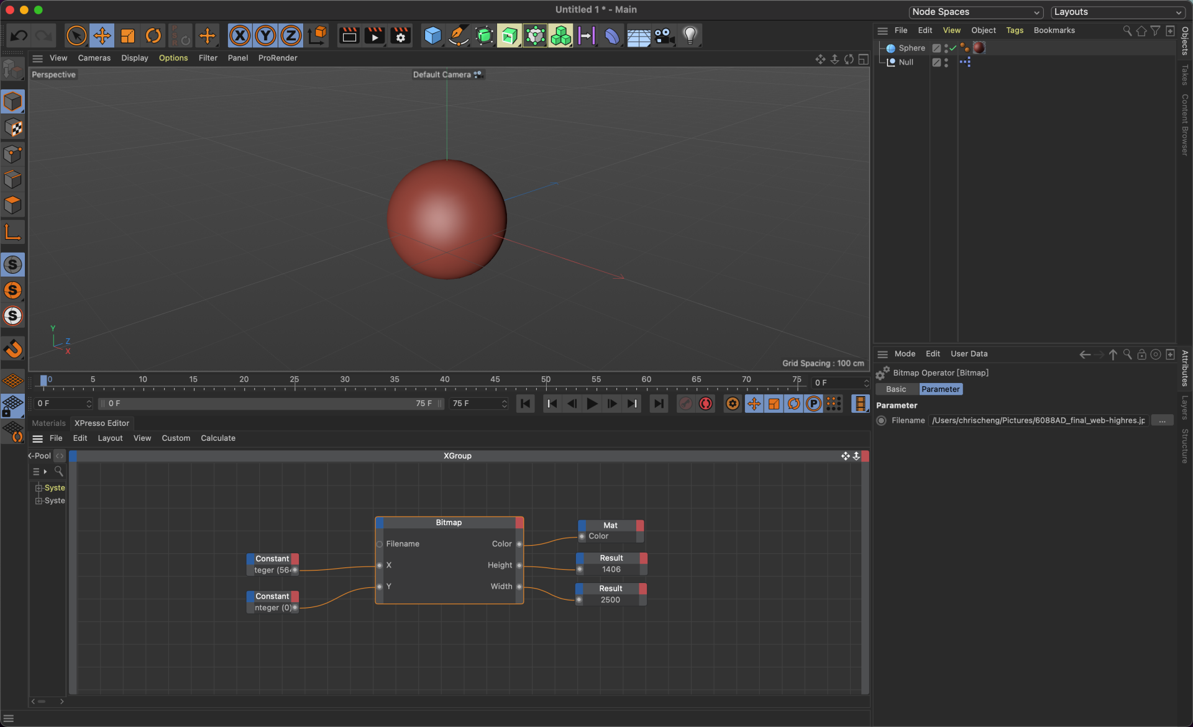Switch to Texture mode checkerboard icon
The image size is (1193, 727).
13,128
